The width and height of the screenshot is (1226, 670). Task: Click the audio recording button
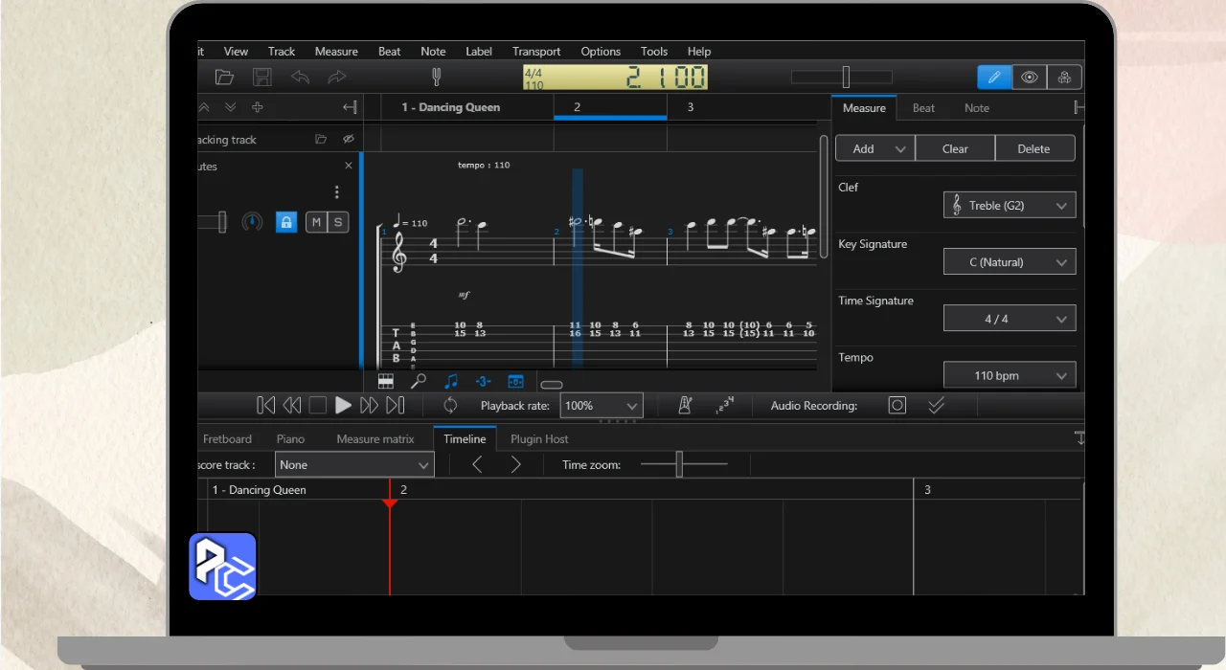[x=897, y=406]
